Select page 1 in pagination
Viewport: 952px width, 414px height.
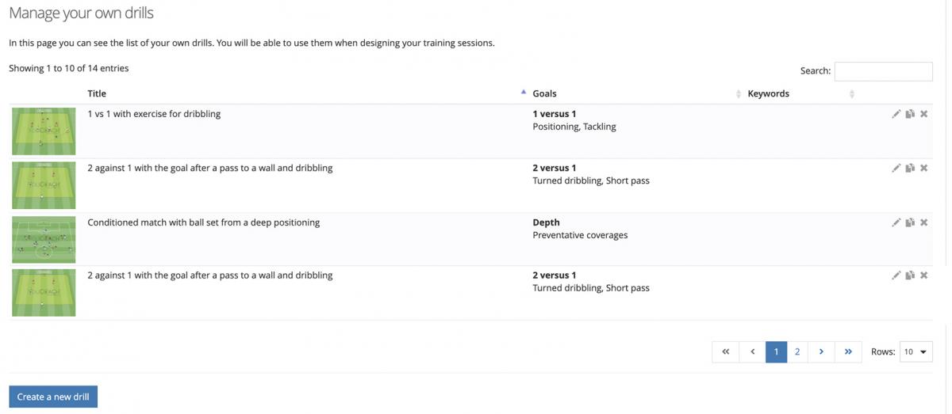776,351
